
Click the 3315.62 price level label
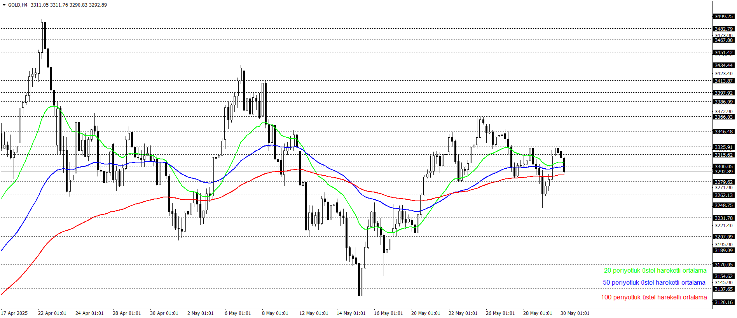point(723,155)
